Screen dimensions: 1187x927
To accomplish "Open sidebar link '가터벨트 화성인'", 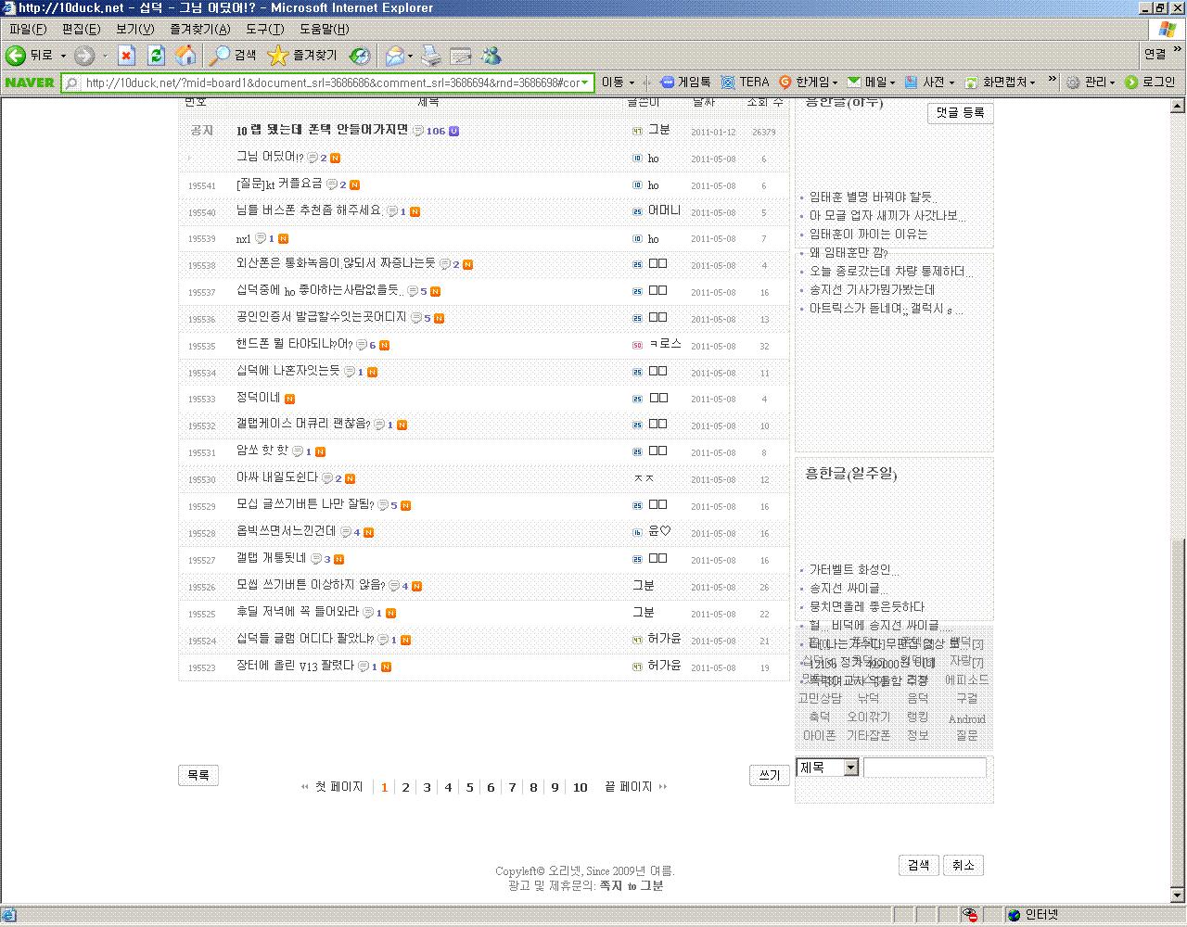I will (x=853, y=570).
